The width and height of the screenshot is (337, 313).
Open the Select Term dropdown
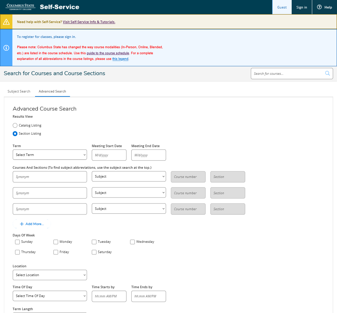[x=50, y=155]
